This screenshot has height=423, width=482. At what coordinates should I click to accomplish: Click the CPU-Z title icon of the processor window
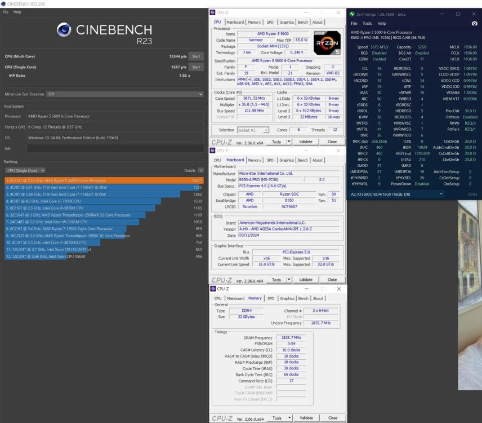click(x=212, y=12)
